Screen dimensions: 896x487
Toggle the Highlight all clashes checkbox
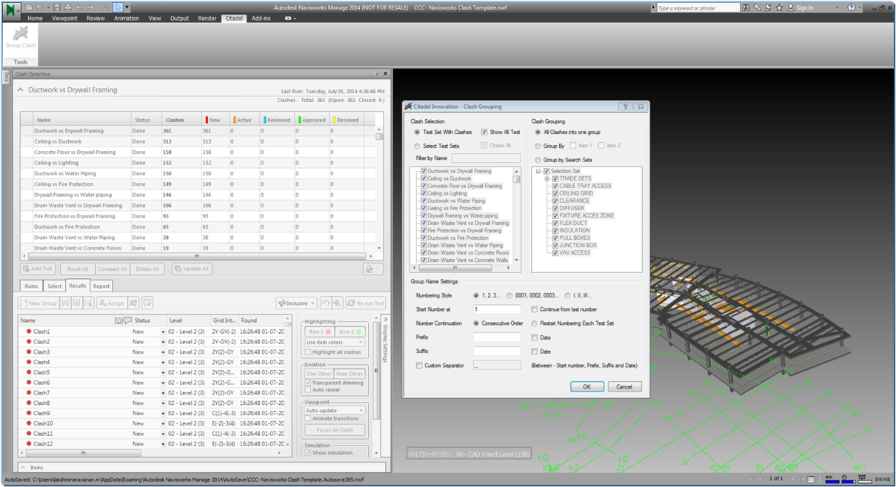coord(308,352)
